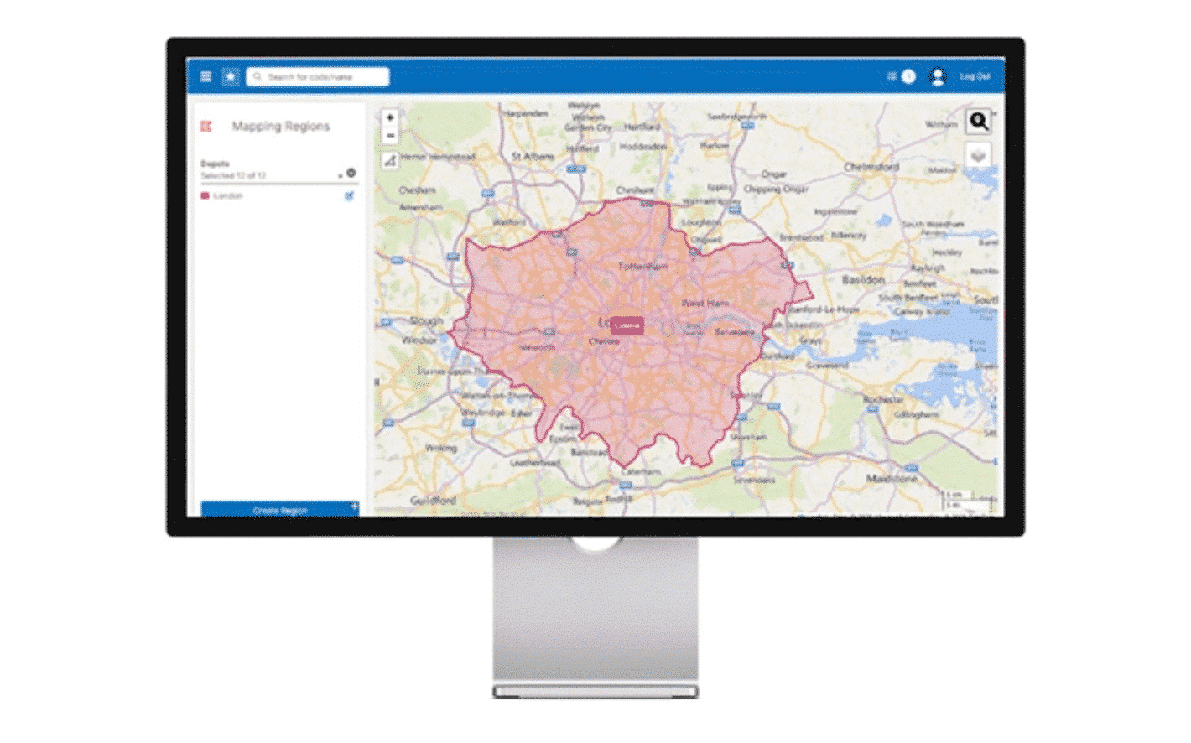Select the measure tool under the zoom controls

click(390, 160)
